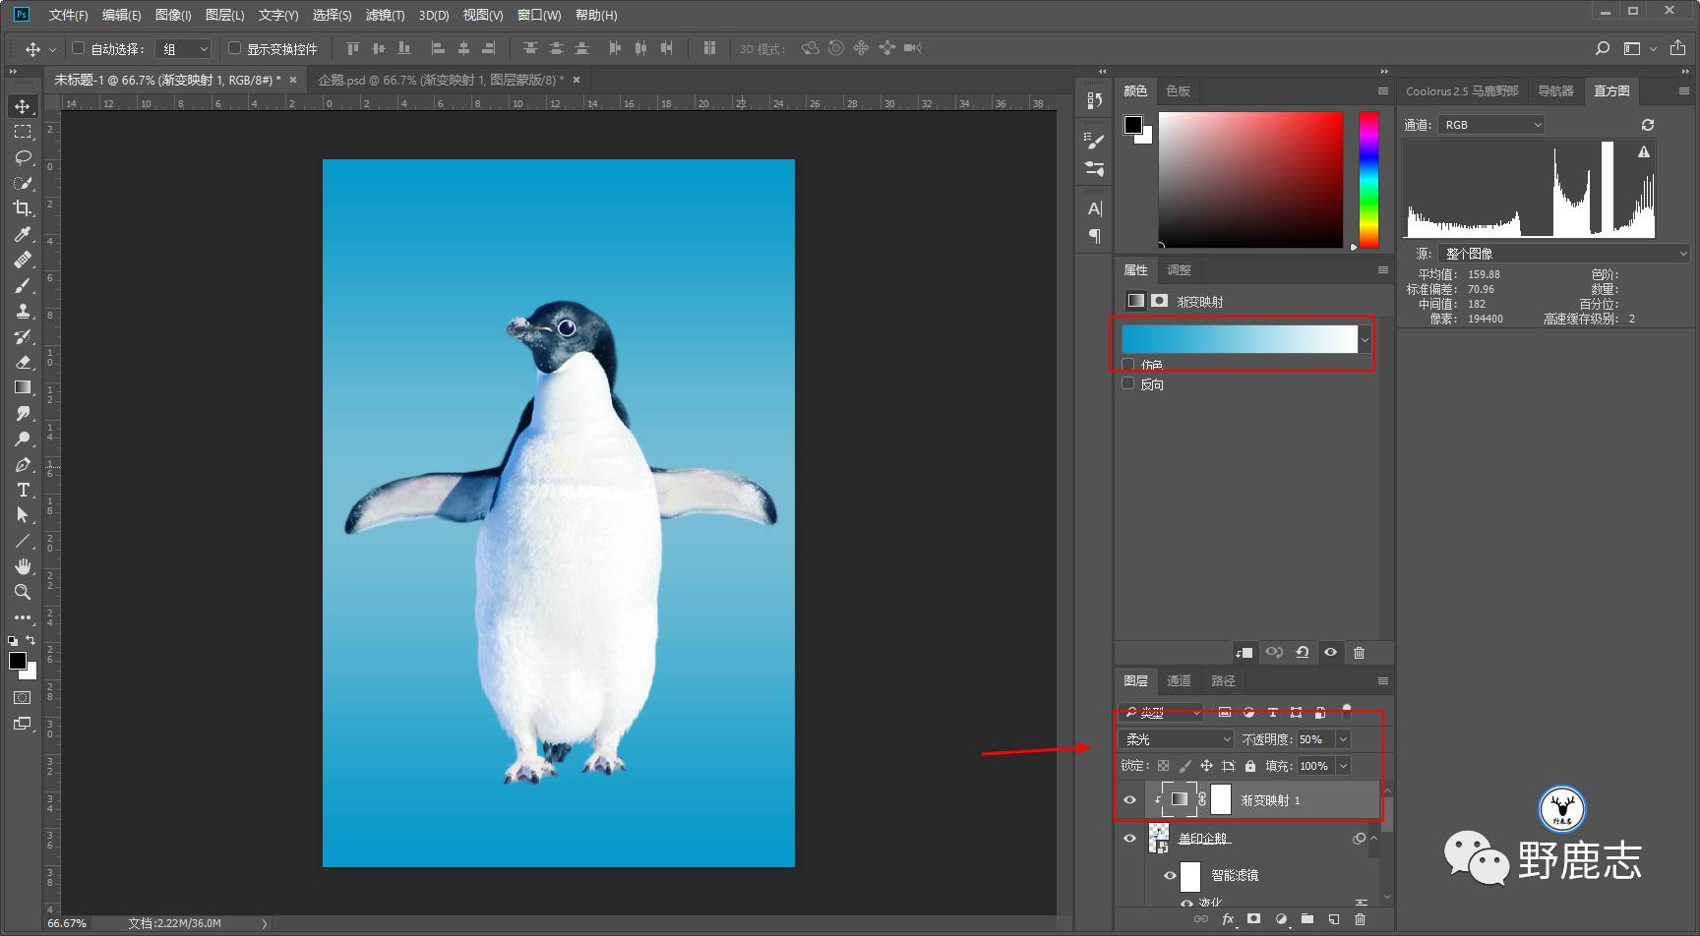The width and height of the screenshot is (1700, 936).
Task: Switch to the 企鹅.psd document tab
Action: coord(440,80)
